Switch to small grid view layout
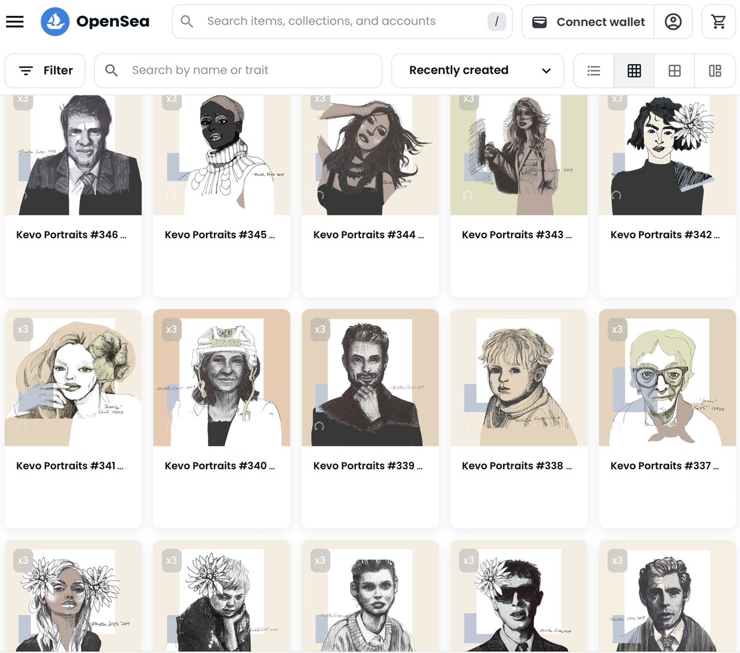 [634, 70]
